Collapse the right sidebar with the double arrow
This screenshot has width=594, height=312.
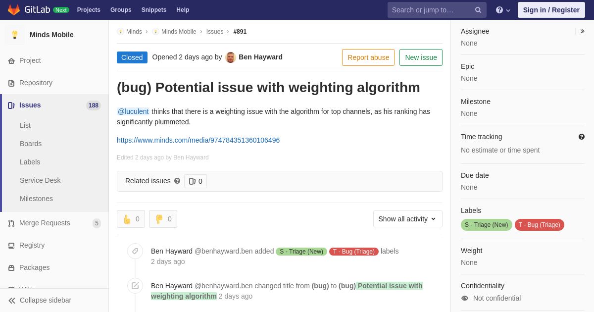point(582,31)
